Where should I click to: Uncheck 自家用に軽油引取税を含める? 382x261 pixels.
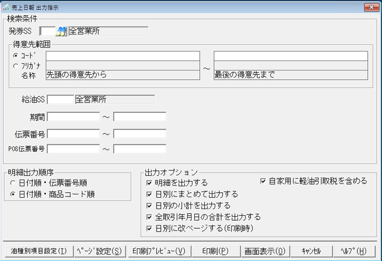click(x=263, y=180)
